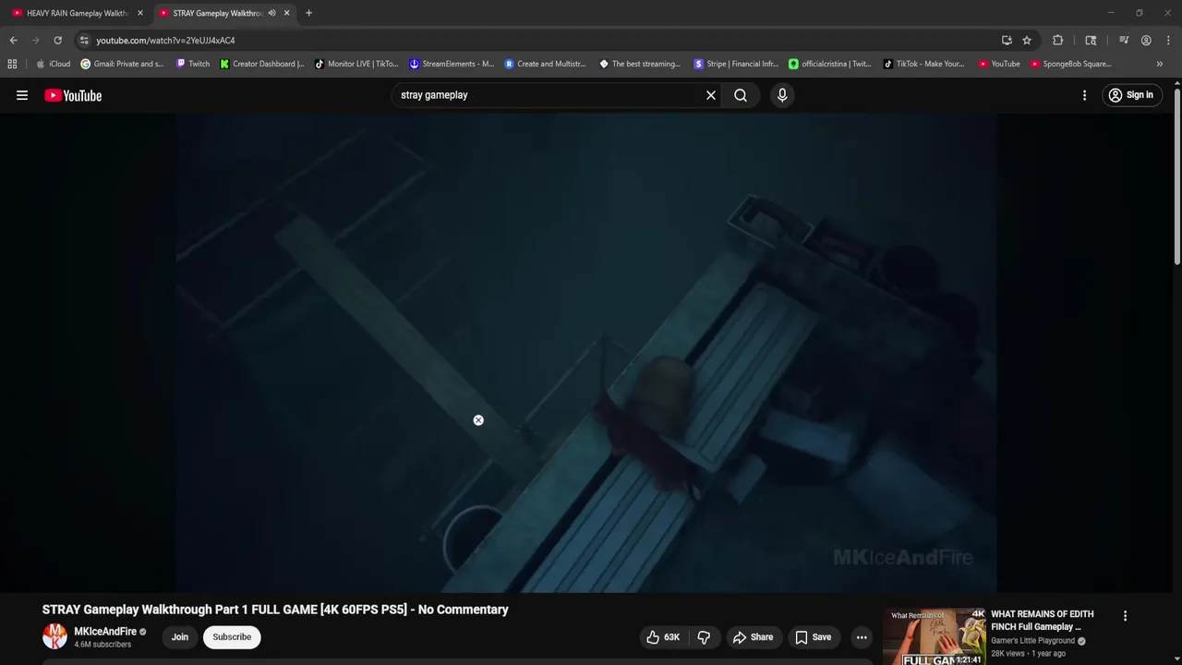The width and height of the screenshot is (1182, 665).
Task: Open the tab search toolbar icon
Action: coord(1091,41)
